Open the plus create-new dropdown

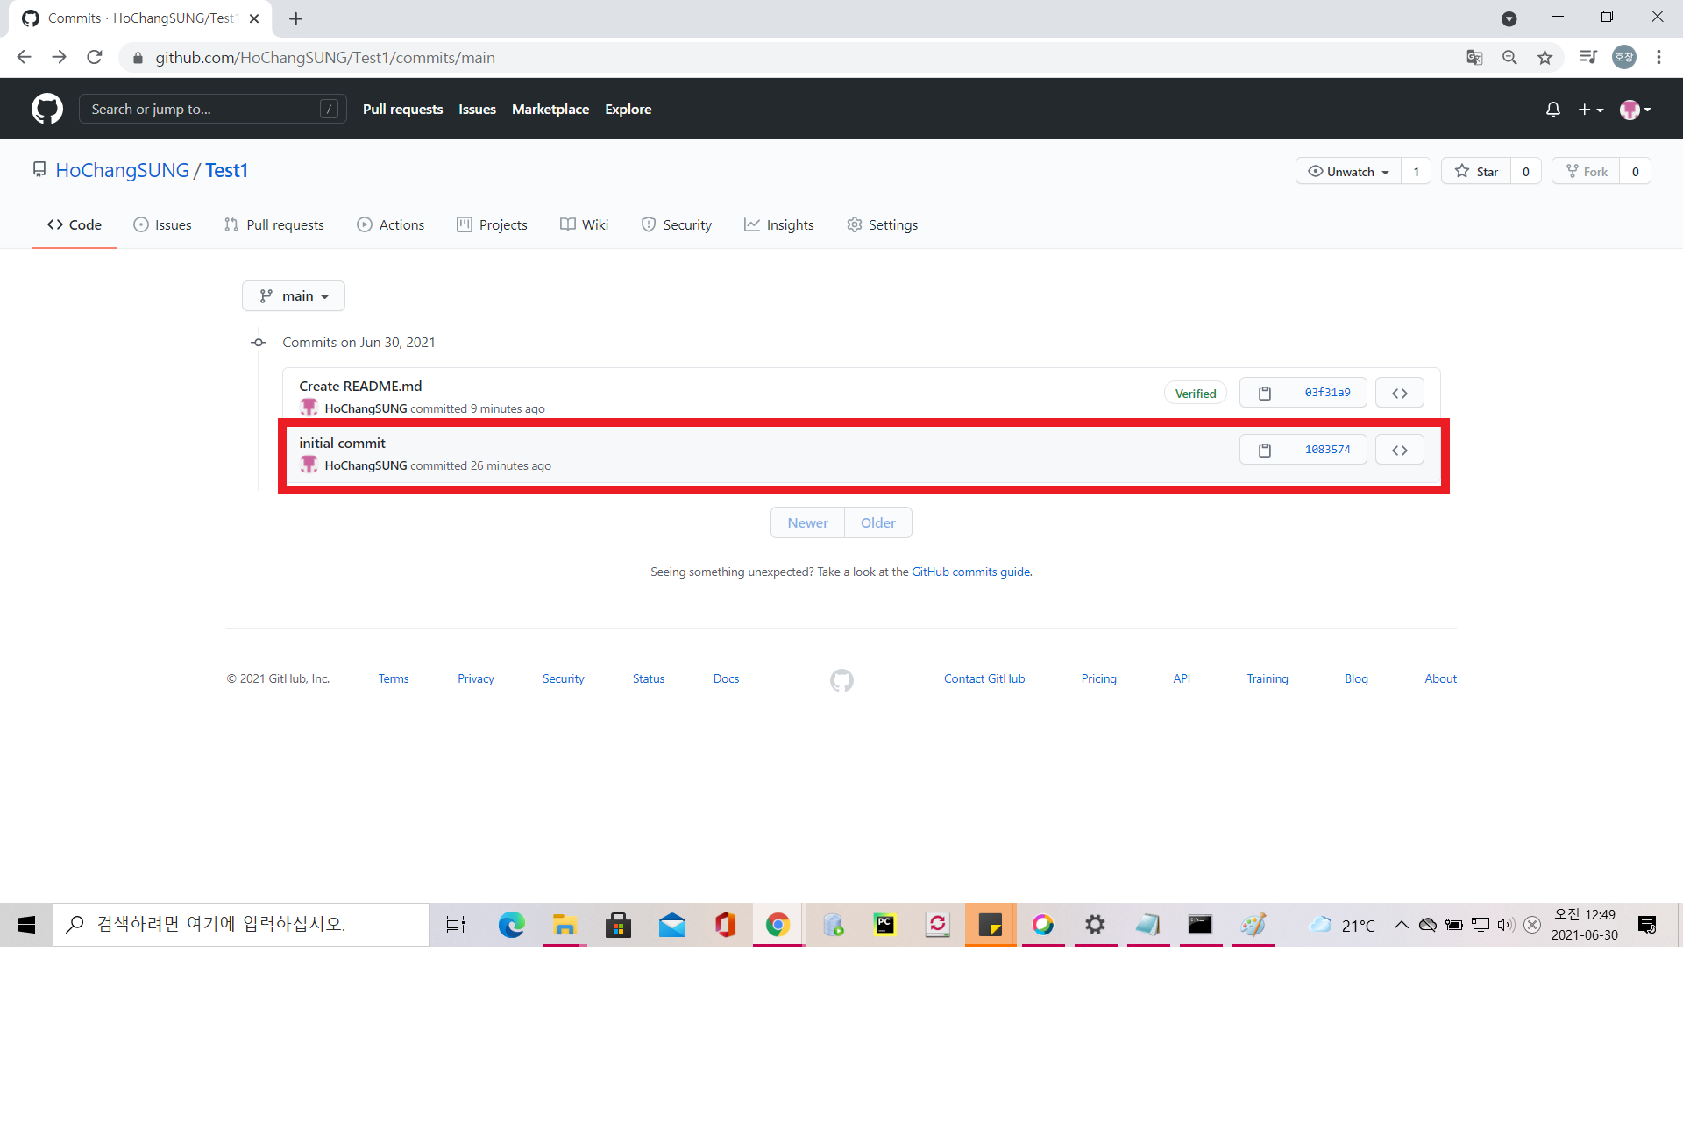[x=1590, y=110]
